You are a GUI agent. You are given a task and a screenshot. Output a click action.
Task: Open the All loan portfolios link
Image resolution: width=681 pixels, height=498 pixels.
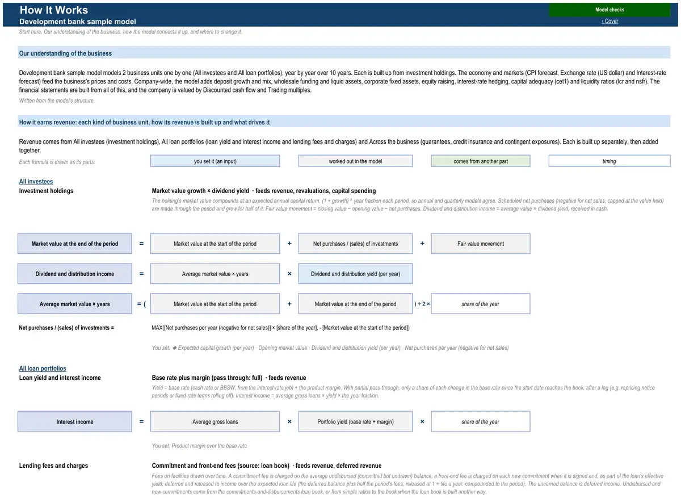click(x=43, y=369)
